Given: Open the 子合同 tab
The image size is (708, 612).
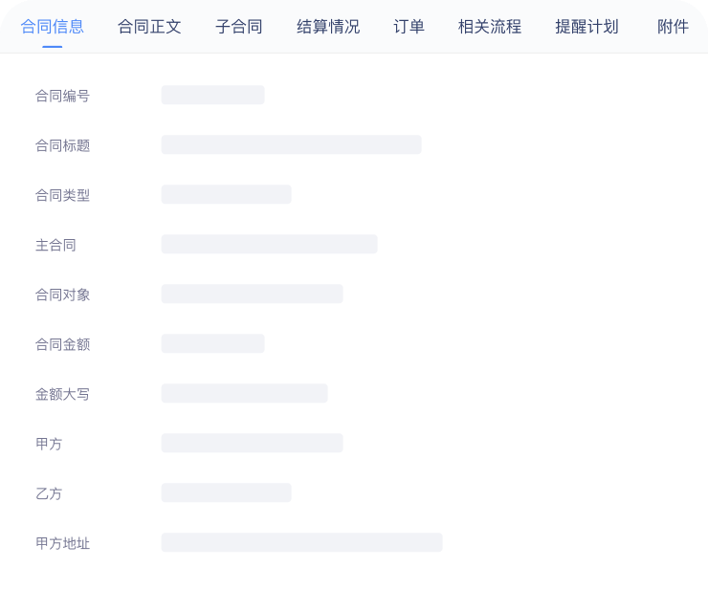Looking at the screenshot, I should click(239, 27).
